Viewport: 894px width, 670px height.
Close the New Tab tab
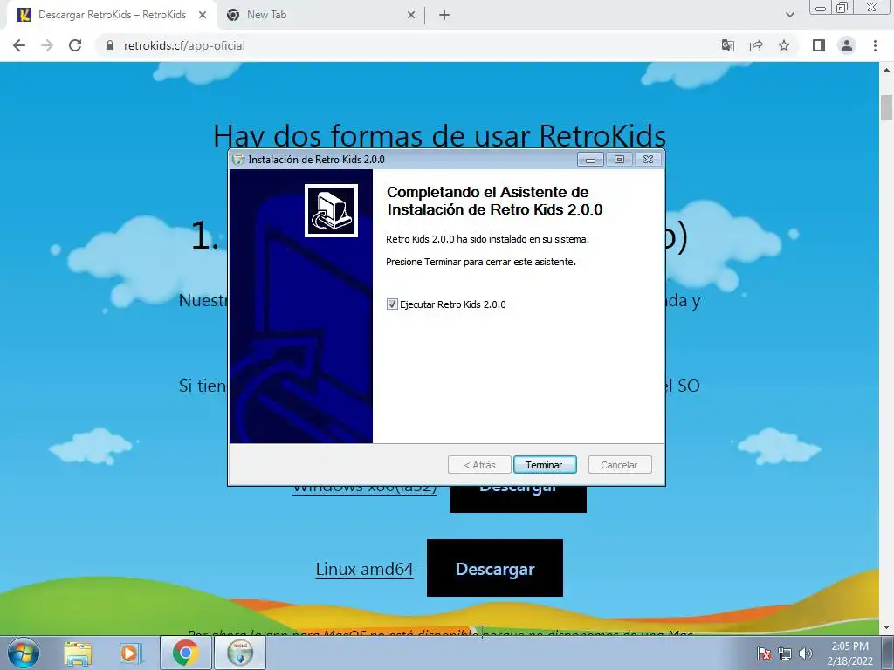click(x=411, y=16)
